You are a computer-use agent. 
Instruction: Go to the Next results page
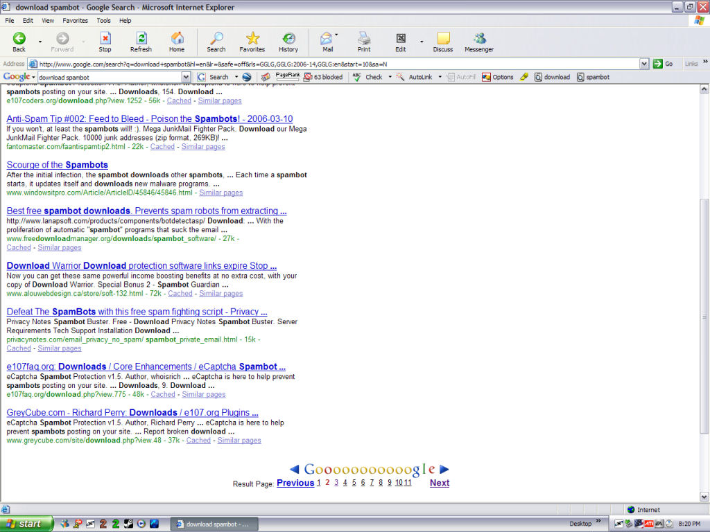(x=439, y=483)
